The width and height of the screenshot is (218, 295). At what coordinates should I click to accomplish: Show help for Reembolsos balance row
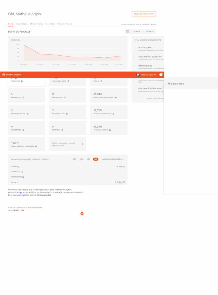(x=22, y=172)
